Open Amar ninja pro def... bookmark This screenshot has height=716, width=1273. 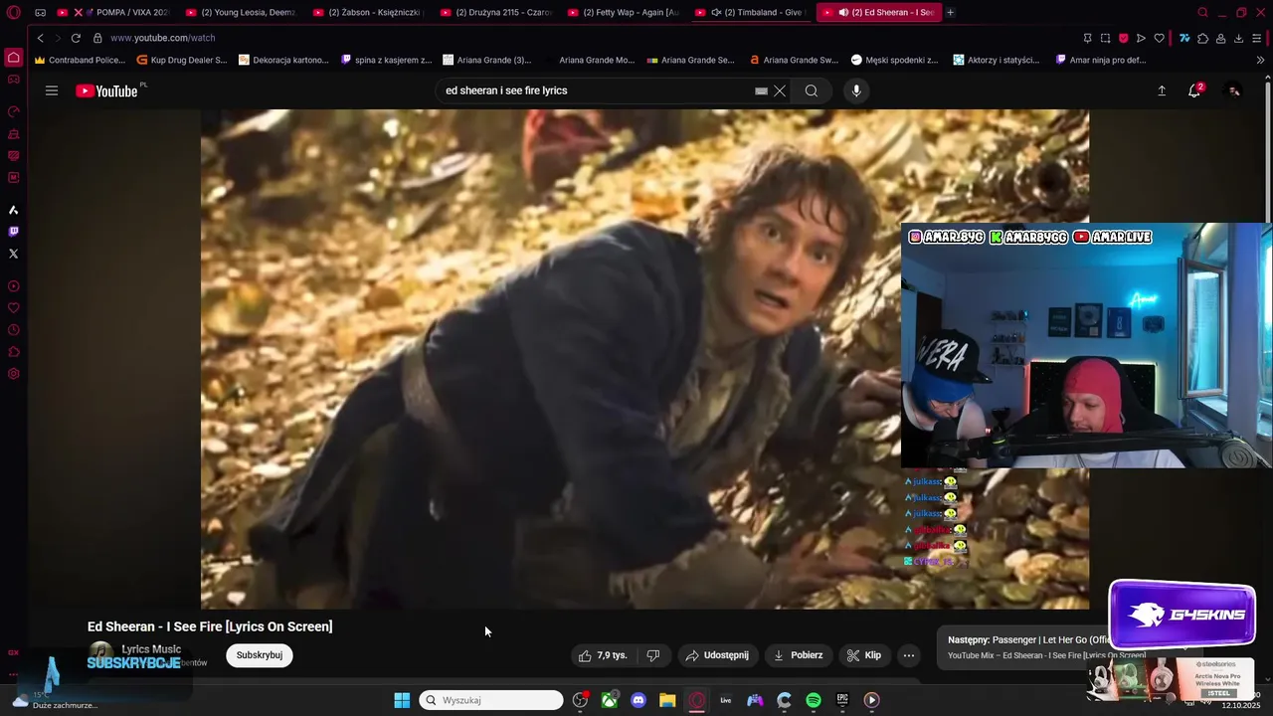pos(1100,60)
